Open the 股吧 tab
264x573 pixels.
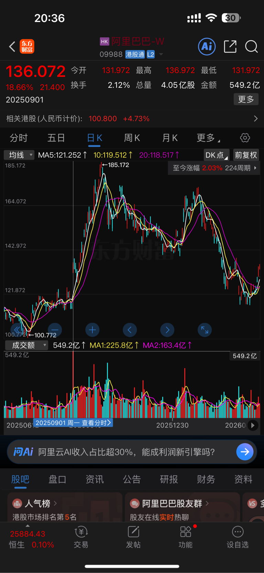20,479
